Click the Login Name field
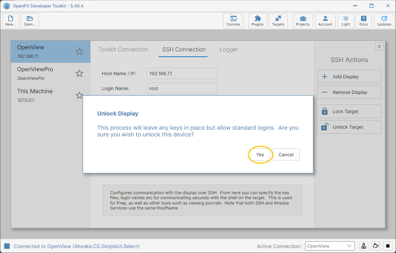The image size is (396, 253). coord(182,88)
